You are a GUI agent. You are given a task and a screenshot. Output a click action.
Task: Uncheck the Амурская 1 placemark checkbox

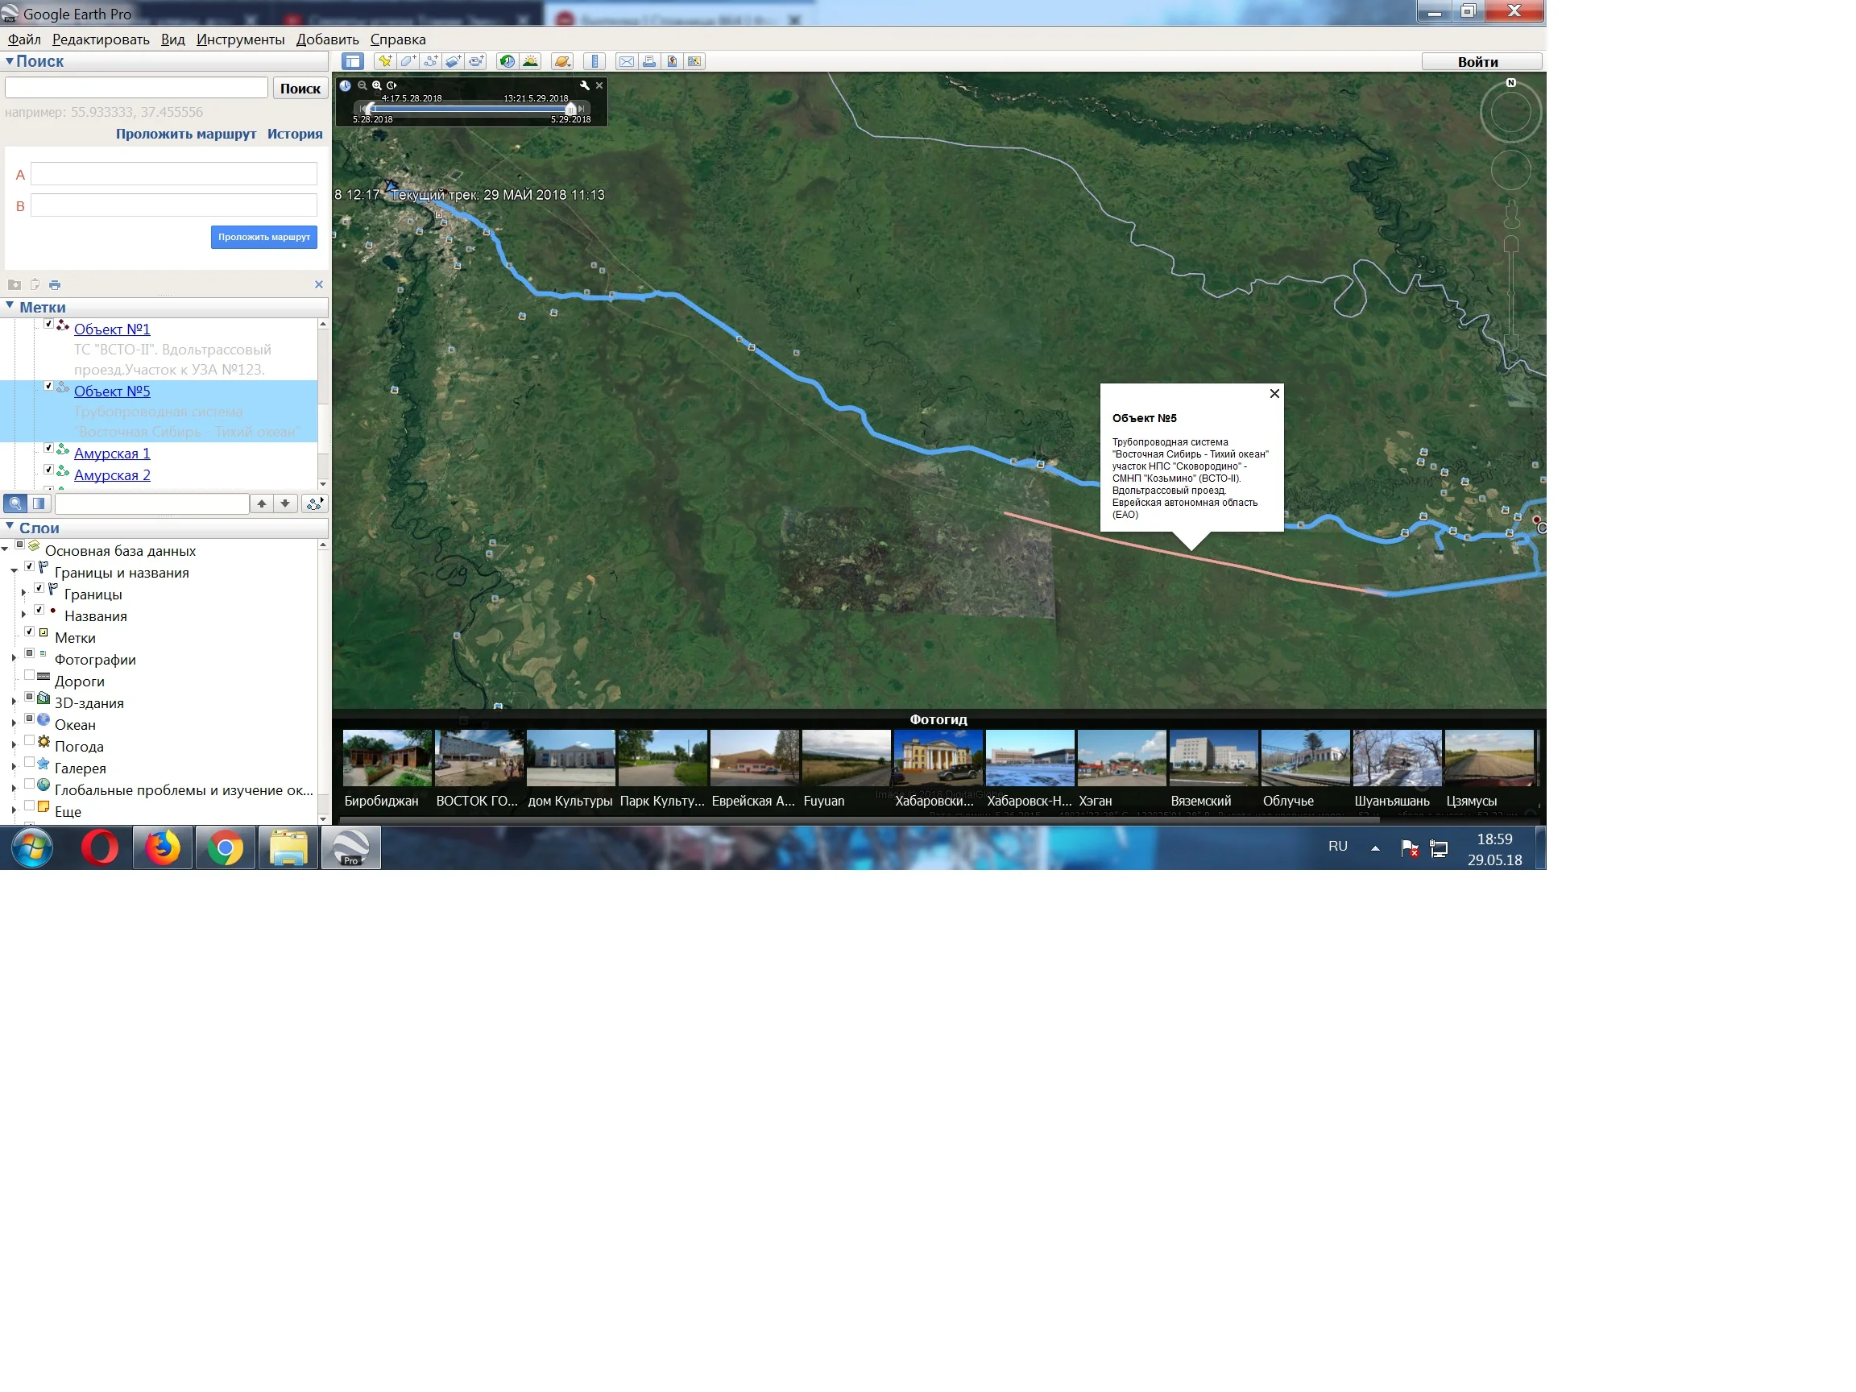(x=48, y=448)
